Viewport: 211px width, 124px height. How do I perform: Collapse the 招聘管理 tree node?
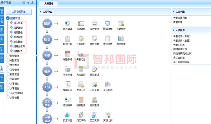(8, 18)
